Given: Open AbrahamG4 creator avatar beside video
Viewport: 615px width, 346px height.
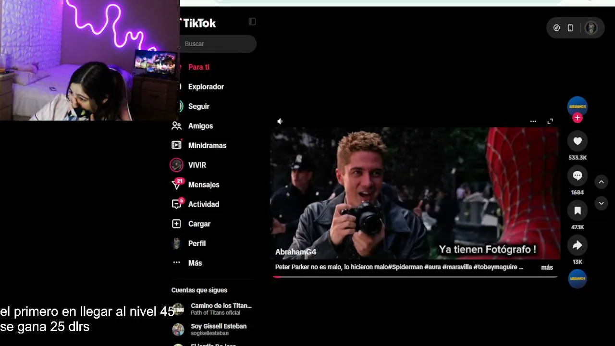Looking at the screenshot, I should (578, 106).
